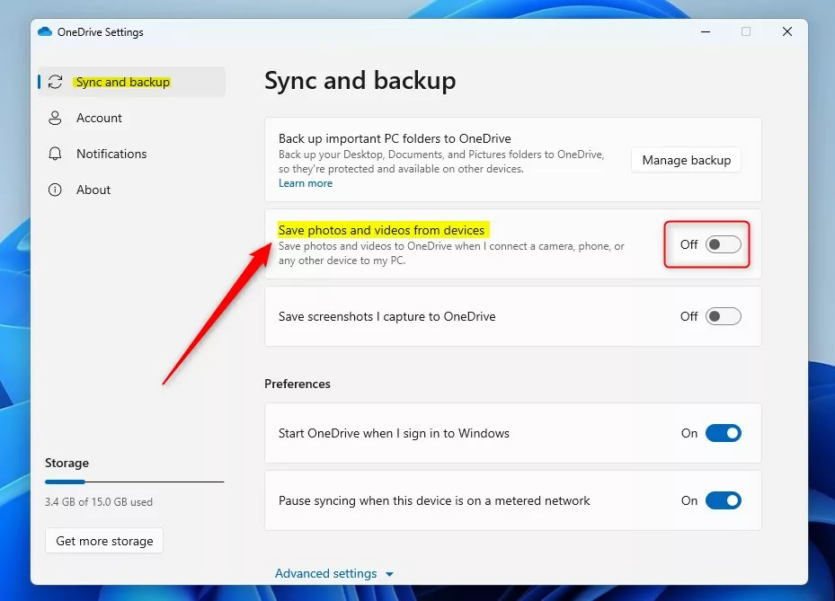Expand the Advanced settings section
Image resolution: width=835 pixels, height=601 pixels.
coord(325,573)
